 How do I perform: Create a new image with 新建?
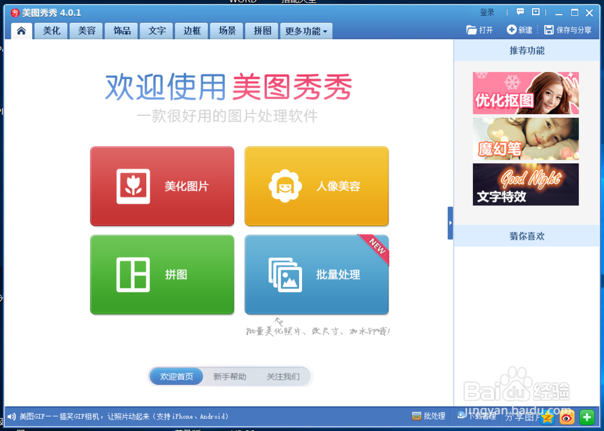[x=519, y=30]
